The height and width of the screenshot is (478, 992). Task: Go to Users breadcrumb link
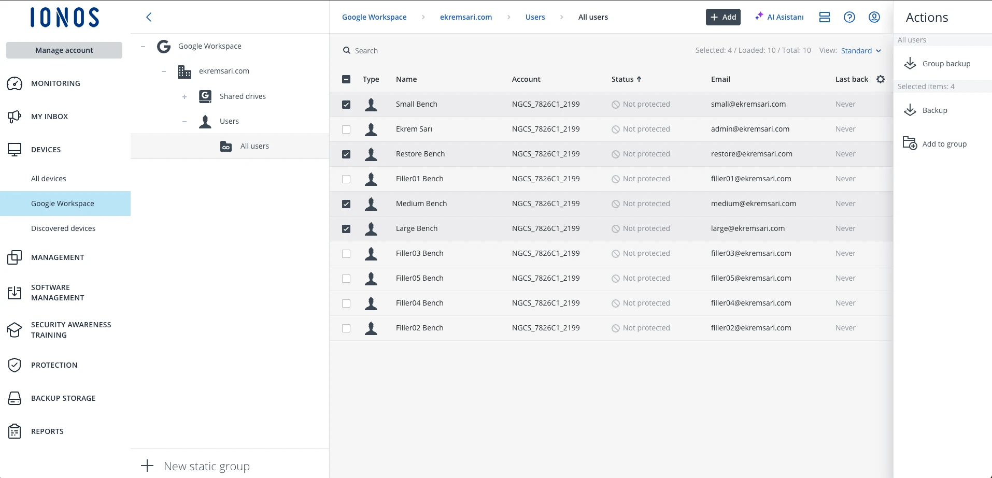535,17
